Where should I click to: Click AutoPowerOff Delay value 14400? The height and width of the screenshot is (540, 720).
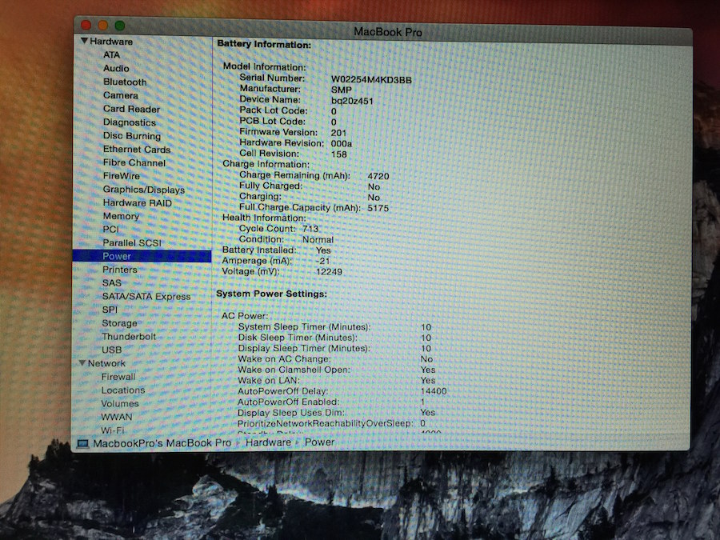(434, 391)
